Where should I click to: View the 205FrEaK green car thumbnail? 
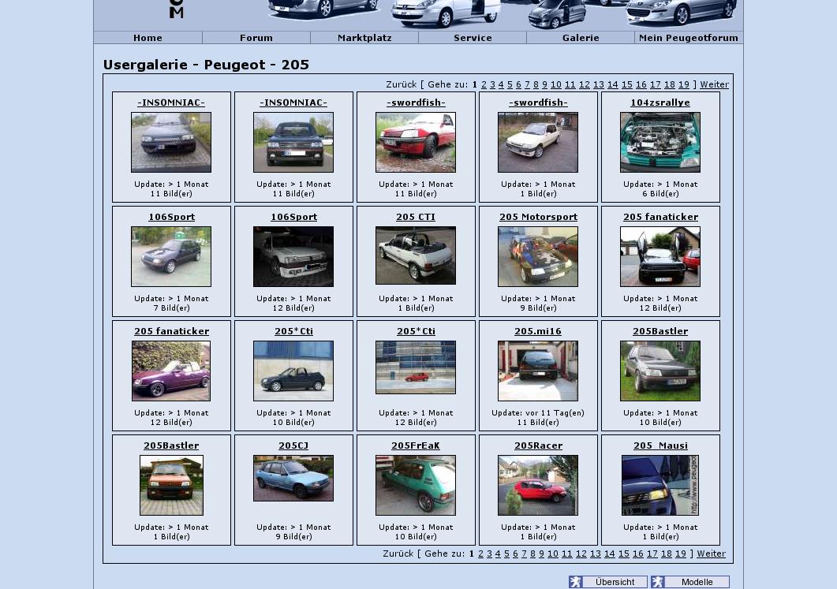[x=416, y=485]
